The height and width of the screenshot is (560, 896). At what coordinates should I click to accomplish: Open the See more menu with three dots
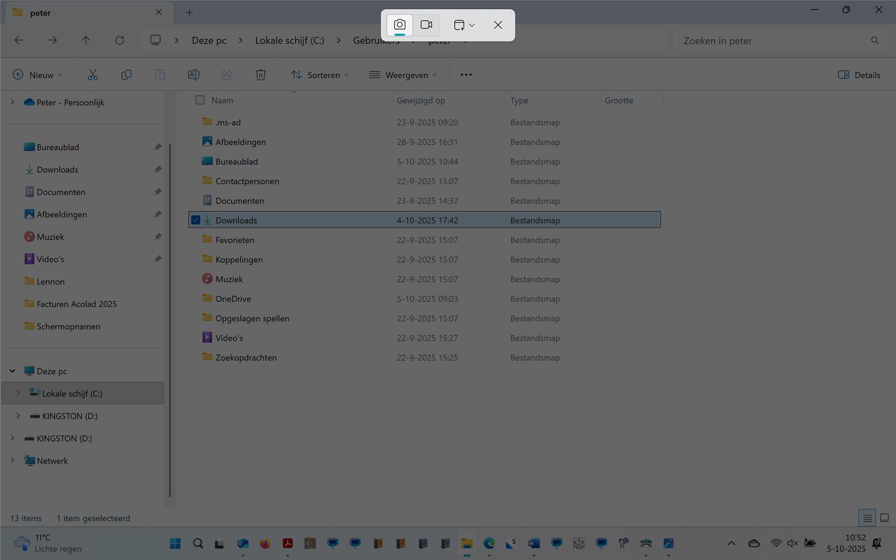pyautogui.click(x=466, y=75)
